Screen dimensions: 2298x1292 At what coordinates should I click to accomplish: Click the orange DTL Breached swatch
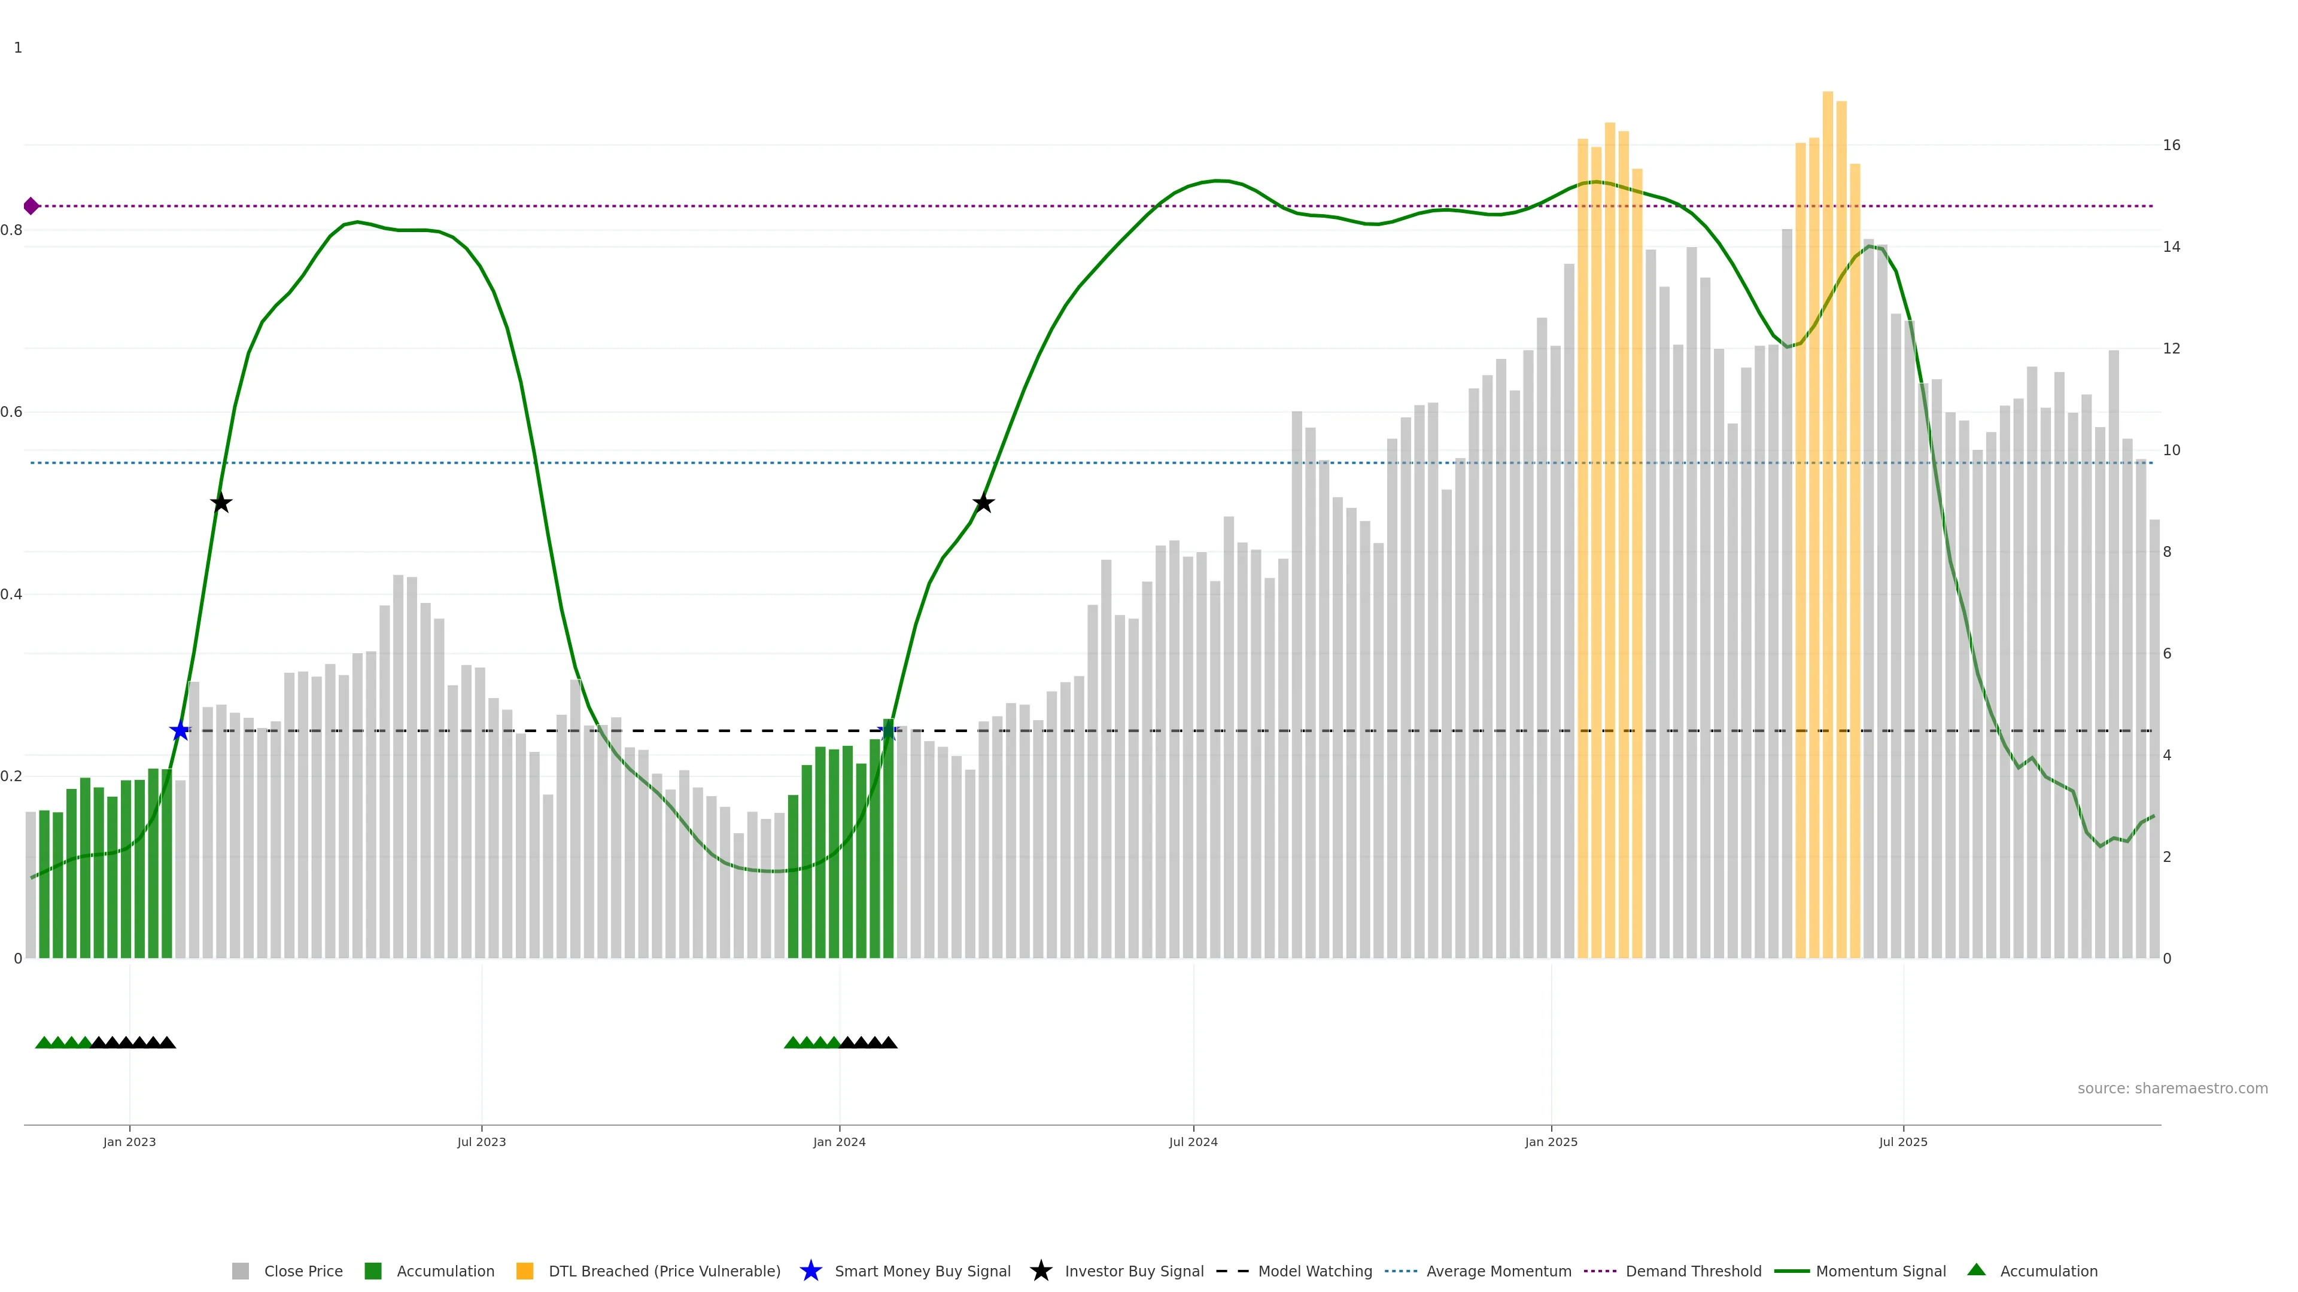pos(525,1270)
